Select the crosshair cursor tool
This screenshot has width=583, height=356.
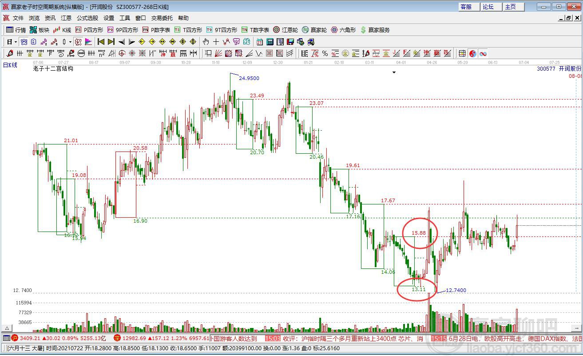[216, 42]
